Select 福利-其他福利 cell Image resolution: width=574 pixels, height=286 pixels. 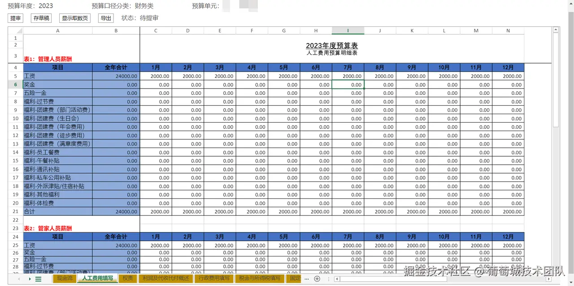point(58,195)
